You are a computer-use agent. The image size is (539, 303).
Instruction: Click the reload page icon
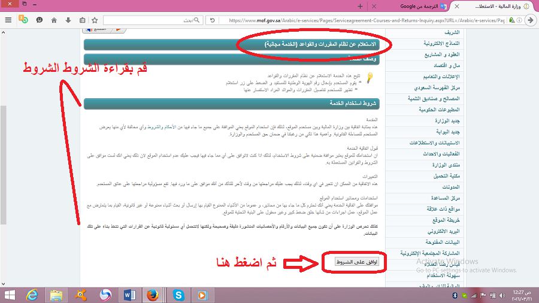coord(213,20)
